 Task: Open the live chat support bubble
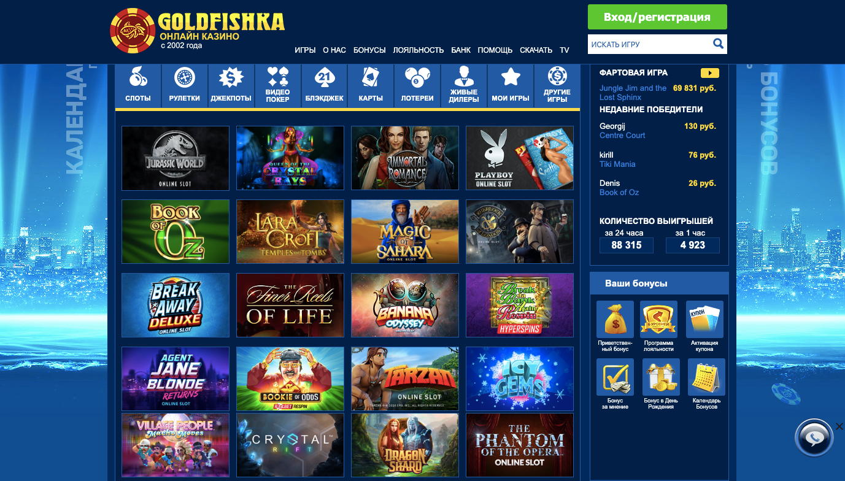814,438
